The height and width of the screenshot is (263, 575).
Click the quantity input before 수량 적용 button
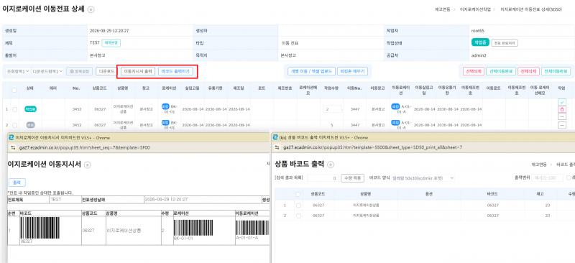click(323, 178)
